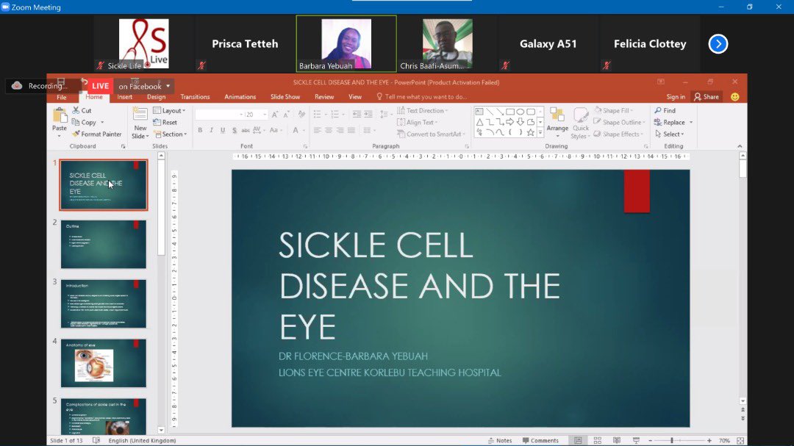Click the Paste icon in Clipboard group
The height and width of the screenshot is (446, 794).
60,116
